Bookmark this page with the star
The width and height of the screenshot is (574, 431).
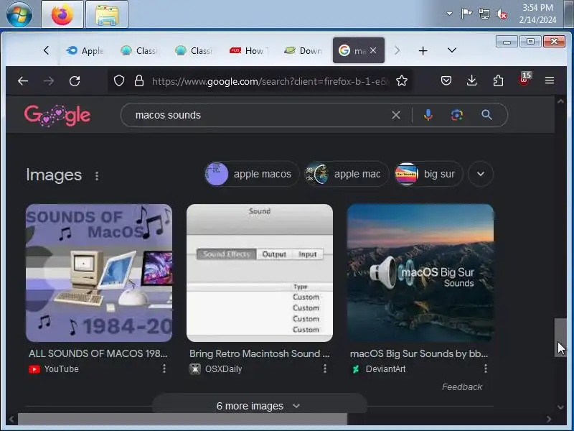[x=402, y=81]
